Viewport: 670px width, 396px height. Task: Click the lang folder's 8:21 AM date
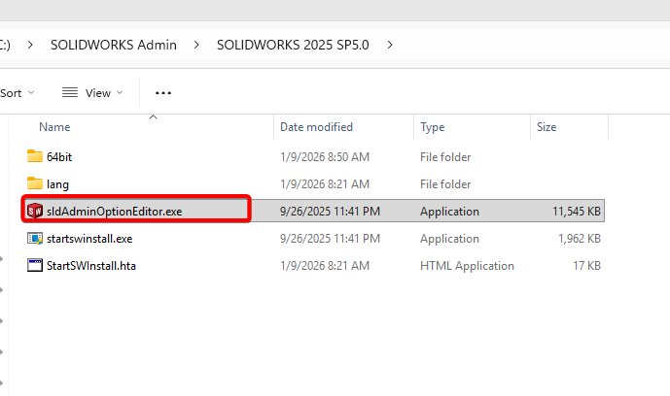(x=325, y=184)
